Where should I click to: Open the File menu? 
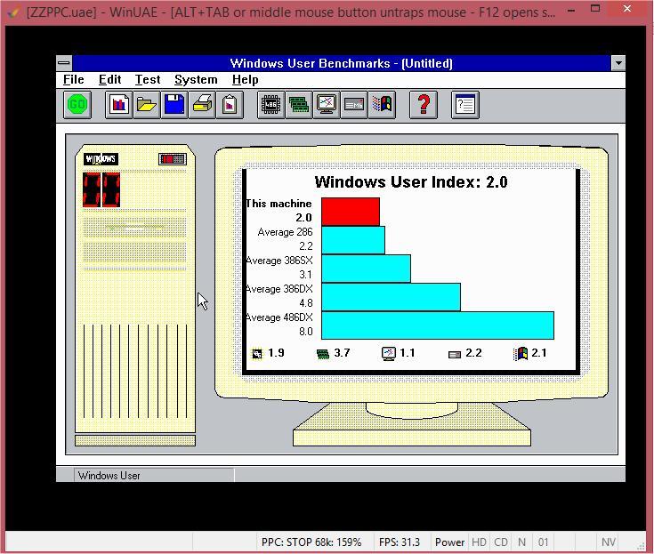pyautogui.click(x=73, y=80)
